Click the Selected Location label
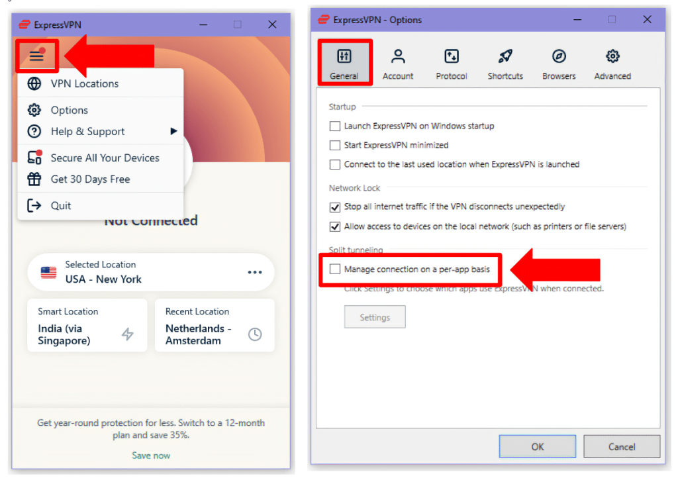 [101, 264]
